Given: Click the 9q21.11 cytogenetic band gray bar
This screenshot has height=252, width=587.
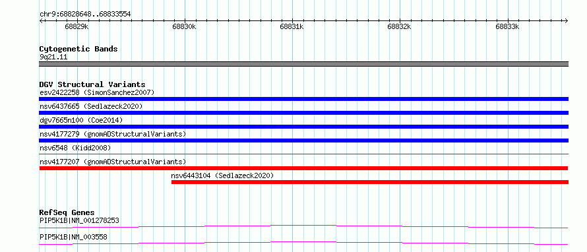Looking at the screenshot, I should click(303, 64).
